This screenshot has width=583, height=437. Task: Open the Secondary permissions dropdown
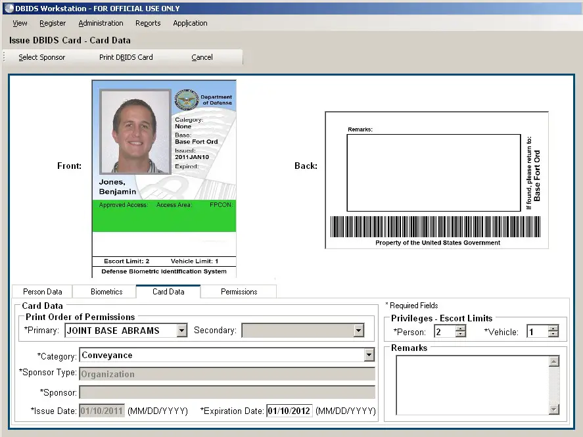[x=359, y=331]
